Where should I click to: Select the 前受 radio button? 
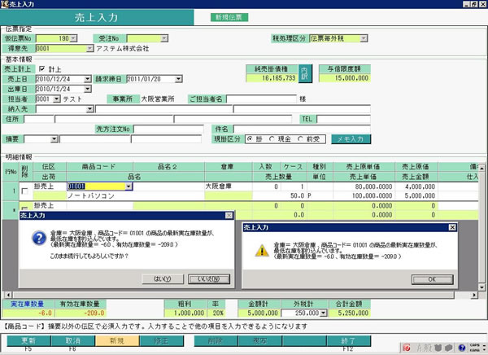coord(300,139)
